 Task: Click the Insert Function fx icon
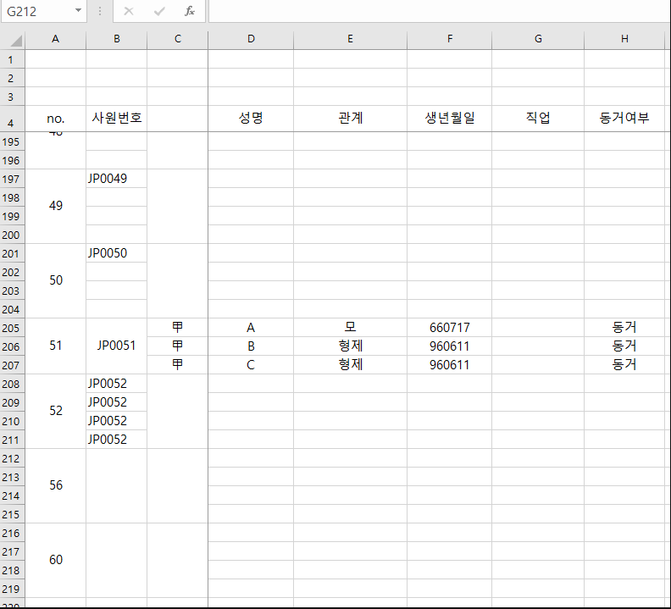pos(190,11)
